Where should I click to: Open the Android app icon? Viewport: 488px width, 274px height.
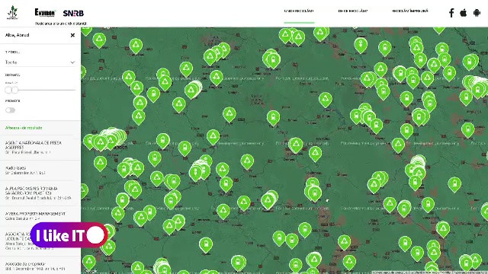click(x=477, y=13)
